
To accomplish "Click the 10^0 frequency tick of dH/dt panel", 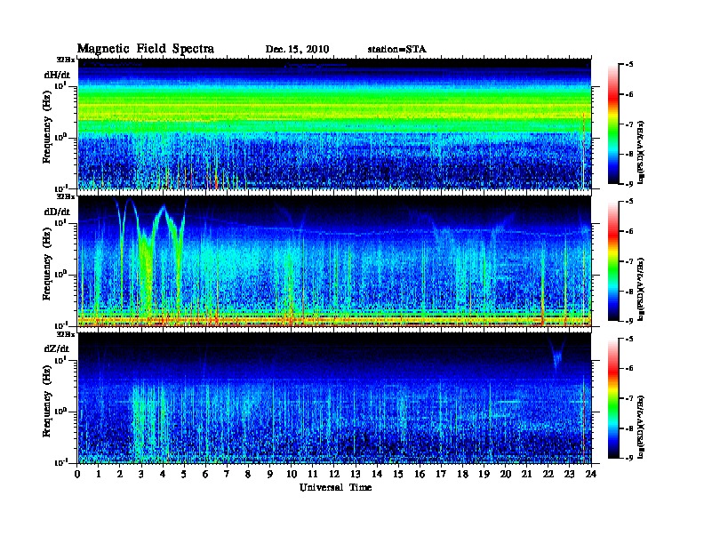I will pyautogui.click(x=60, y=137).
